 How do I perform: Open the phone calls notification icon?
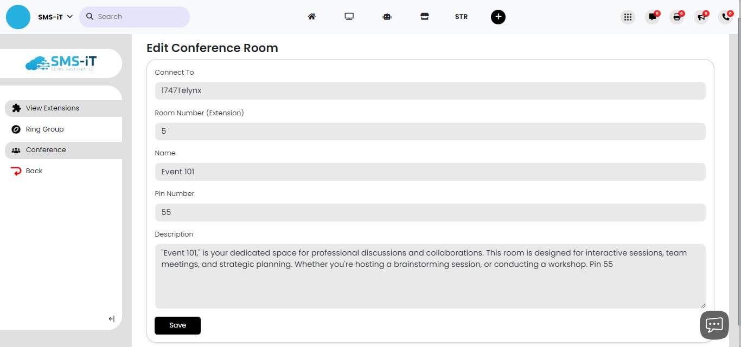click(725, 17)
